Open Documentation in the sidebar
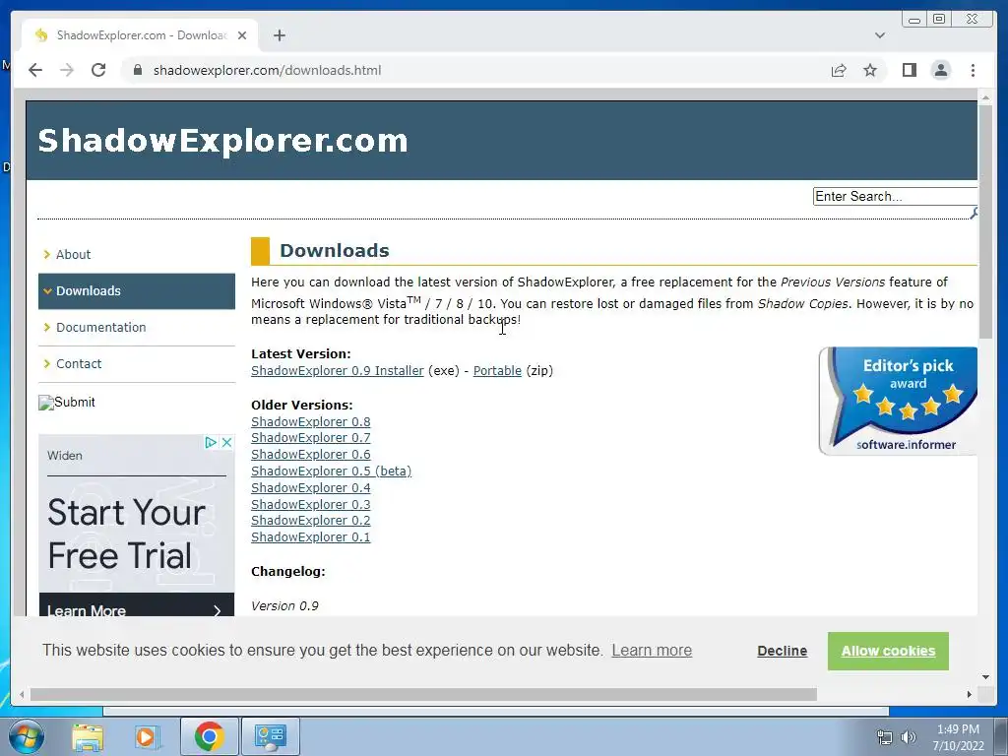The image size is (1008, 756). [x=101, y=327]
